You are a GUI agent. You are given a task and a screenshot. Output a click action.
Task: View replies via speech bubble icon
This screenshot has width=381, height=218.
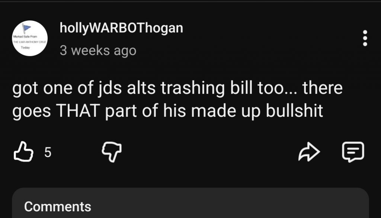[353, 152]
